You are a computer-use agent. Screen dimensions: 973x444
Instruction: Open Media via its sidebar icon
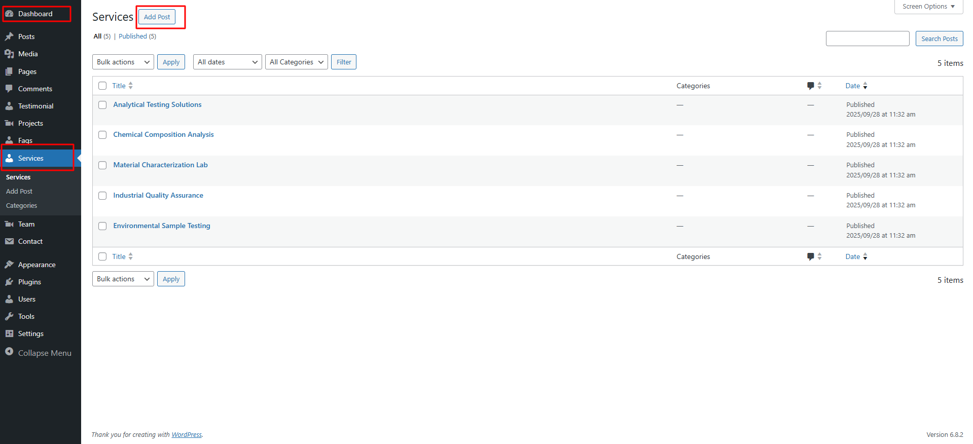(x=9, y=54)
